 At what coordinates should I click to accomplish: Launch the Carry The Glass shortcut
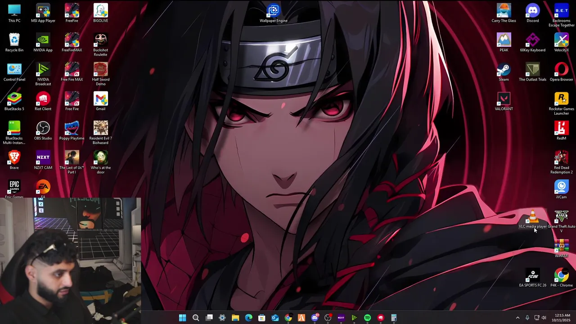(x=504, y=13)
